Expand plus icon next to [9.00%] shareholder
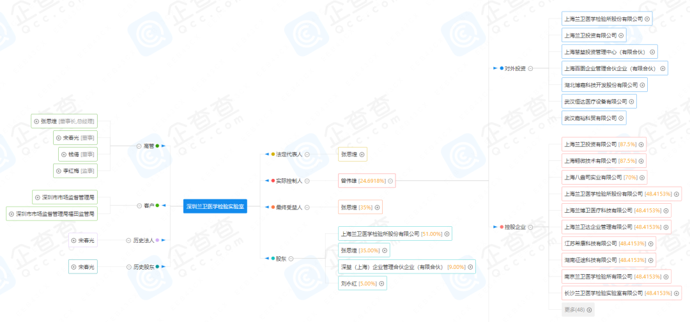The height and width of the screenshot is (322, 690). pyautogui.click(x=470, y=266)
